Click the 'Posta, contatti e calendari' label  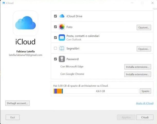click(x=83, y=36)
